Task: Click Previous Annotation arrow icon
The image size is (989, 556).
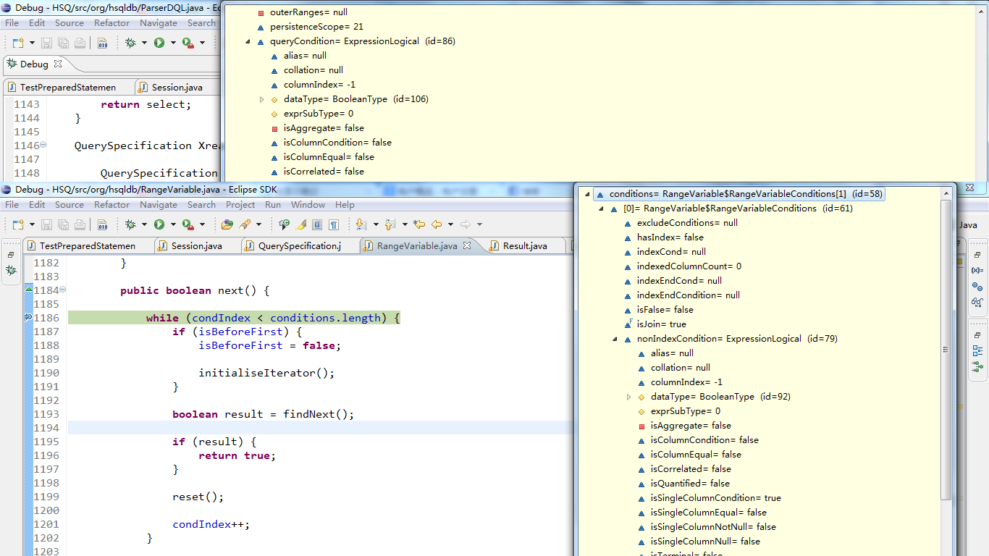Action: click(390, 224)
